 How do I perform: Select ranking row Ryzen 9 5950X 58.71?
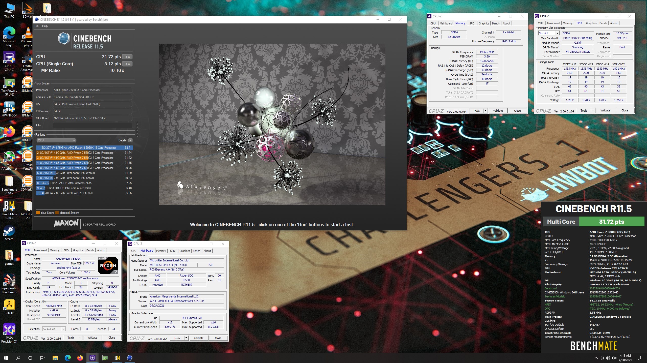[x=84, y=148]
